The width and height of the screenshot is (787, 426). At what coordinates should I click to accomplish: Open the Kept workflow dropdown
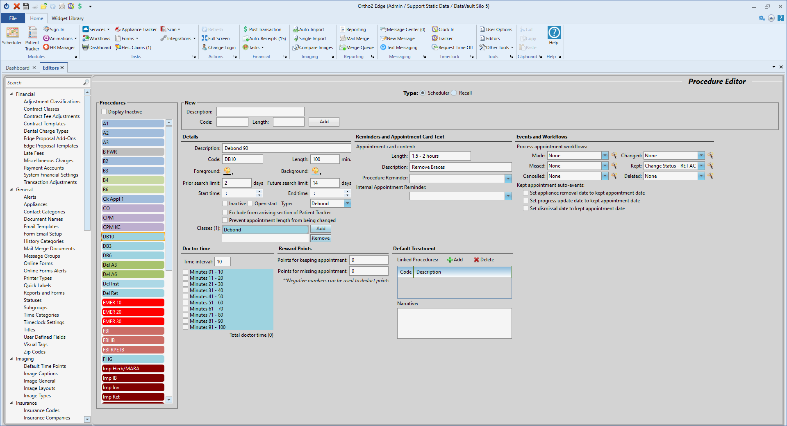pyautogui.click(x=701, y=166)
